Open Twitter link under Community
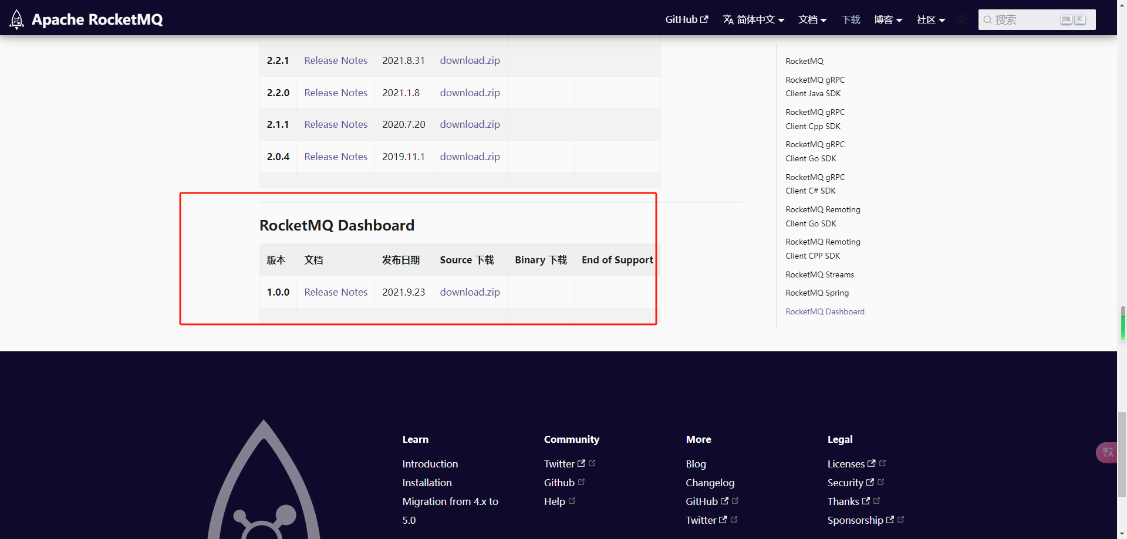1127x539 pixels. 565,464
